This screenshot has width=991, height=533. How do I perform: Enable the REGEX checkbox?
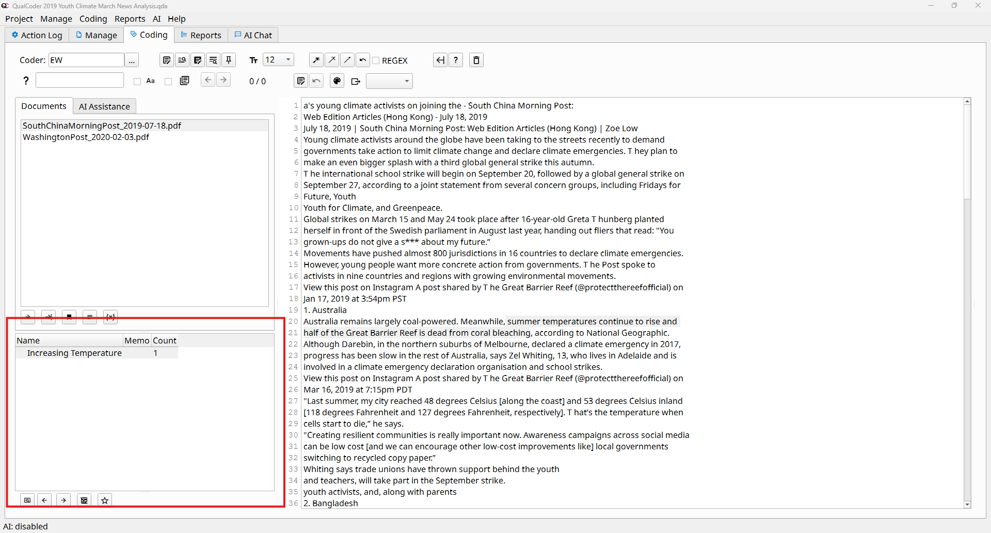point(376,61)
